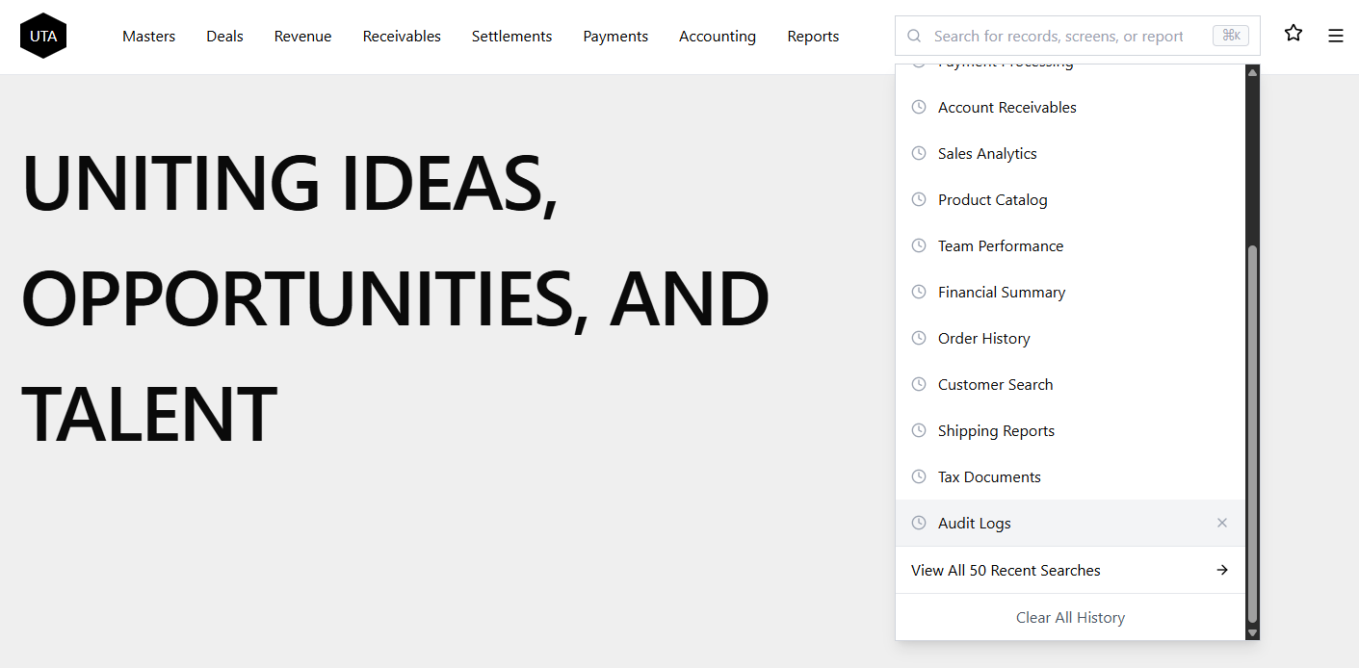This screenshot has height=668, width=1359.
Task: Click the magnifier icon in search bar
Action: (914, 36)
